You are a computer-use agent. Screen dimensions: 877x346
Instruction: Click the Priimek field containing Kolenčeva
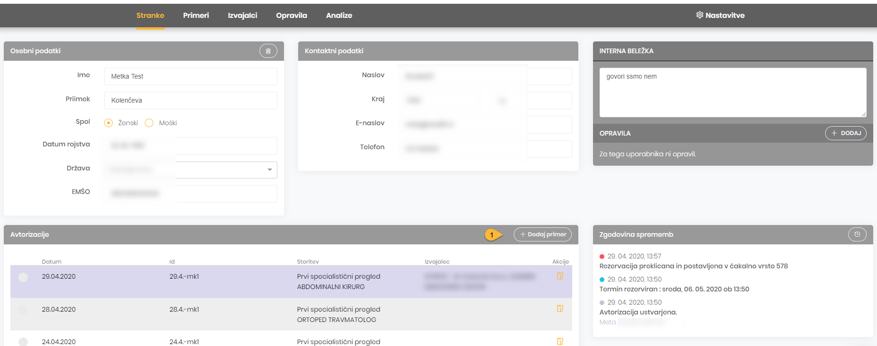click(x=191, y=100)
